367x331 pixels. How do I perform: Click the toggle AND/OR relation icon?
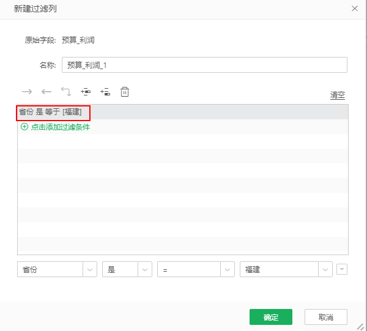(66, 92)
